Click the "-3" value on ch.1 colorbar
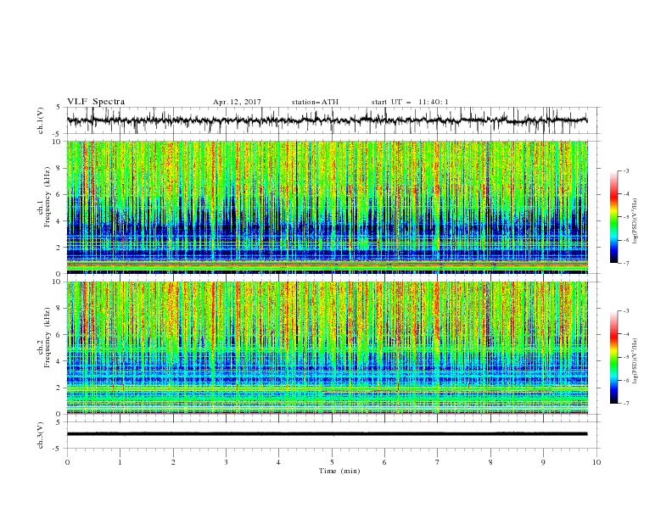 point(626,170)
